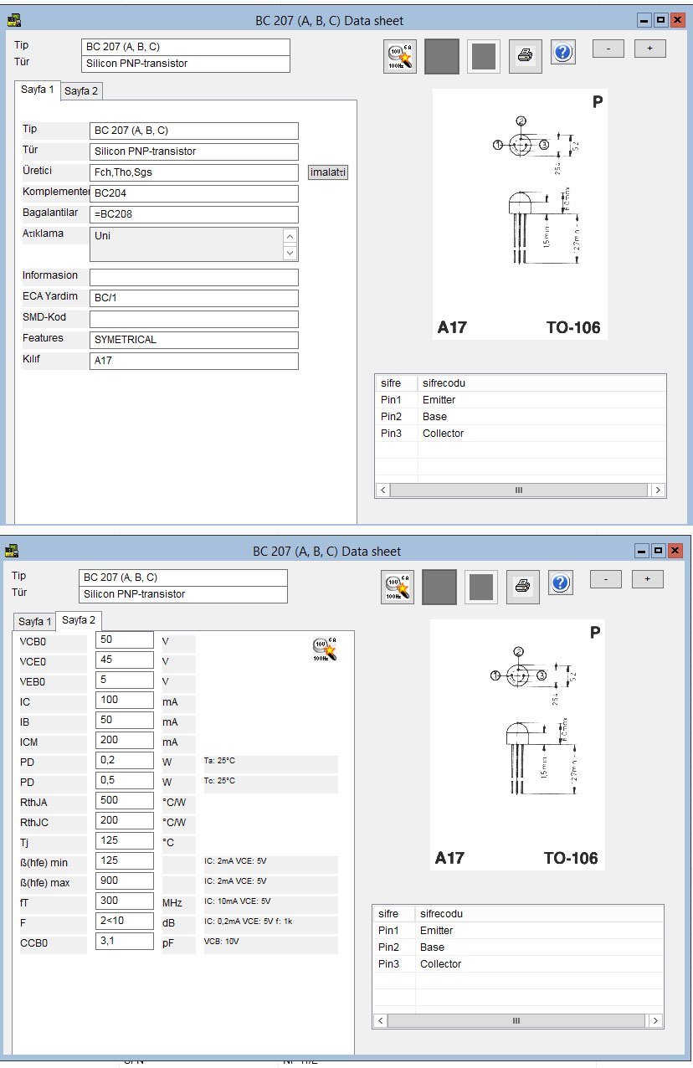The image size is (693, 1068).
Task: Click the down arrow in the Açıklama box
Action: pos(290,253)
